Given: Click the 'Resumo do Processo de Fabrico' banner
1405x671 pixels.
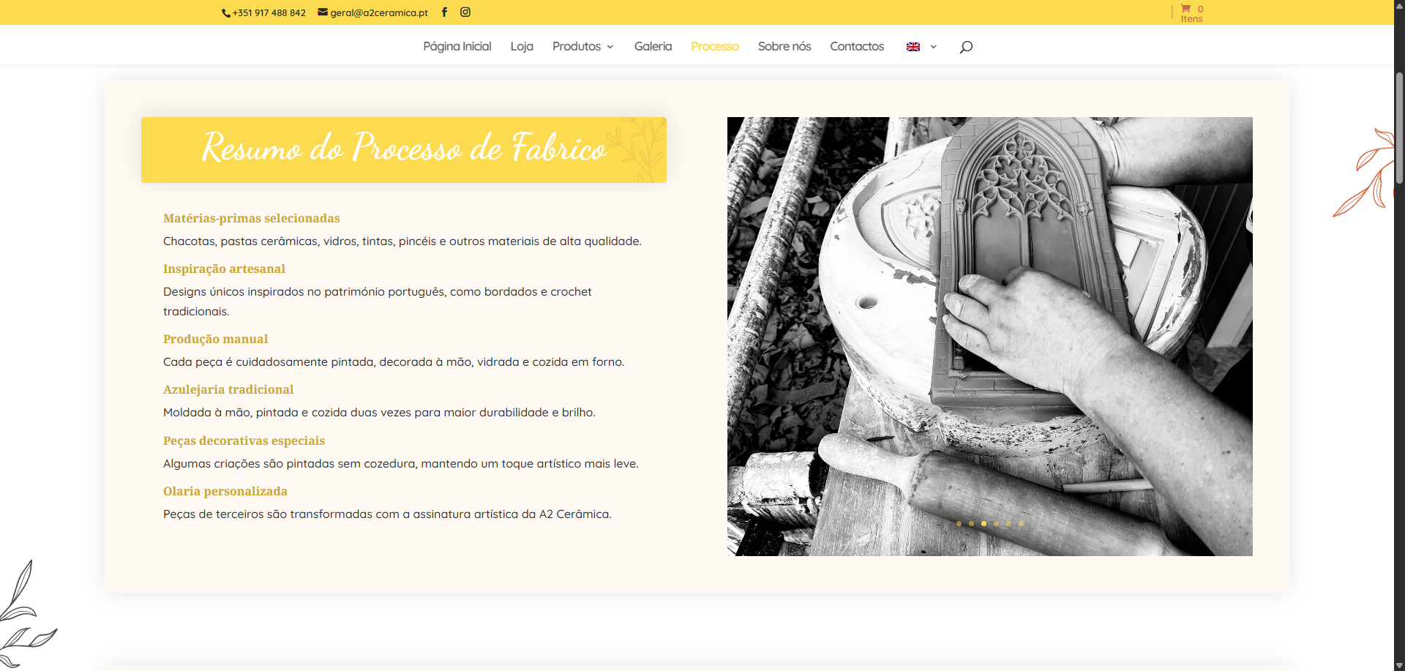Looking at the screenshot, I should [x=404, y=150].
